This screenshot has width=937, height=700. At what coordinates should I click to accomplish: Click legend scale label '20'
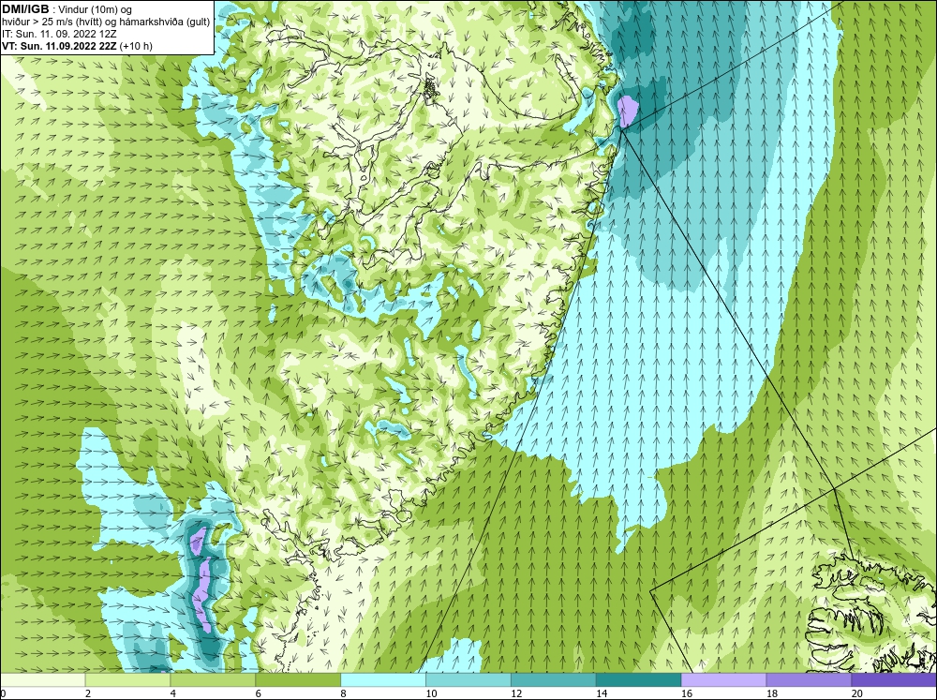(x=856, y=693)
